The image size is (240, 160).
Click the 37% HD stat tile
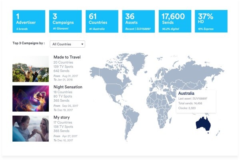pyautogui.click(x=211, y=21)
